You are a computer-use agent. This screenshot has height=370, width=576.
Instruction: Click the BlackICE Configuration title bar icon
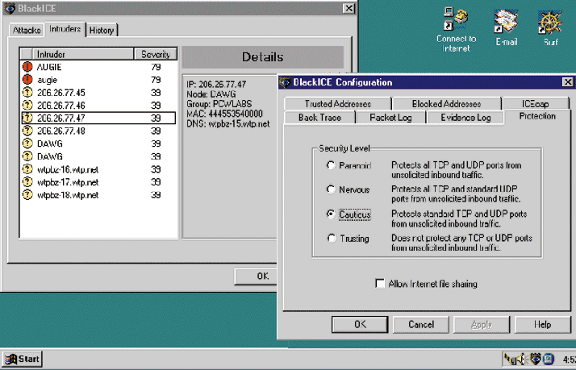click(285, 82)
